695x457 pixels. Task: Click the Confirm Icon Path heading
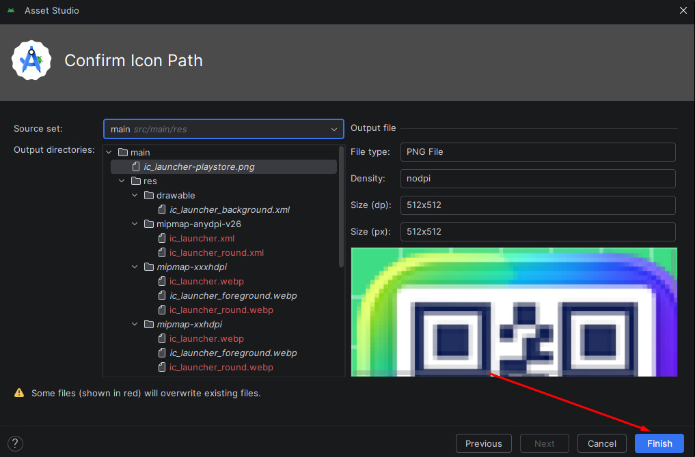pos(133,60)
